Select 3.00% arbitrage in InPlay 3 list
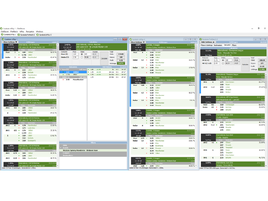The height and width of the screenshot is (201, 268). (x=163, y=113)
